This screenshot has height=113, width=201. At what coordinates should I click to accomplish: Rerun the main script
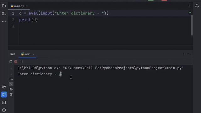pyautogui.click(x=10, y=62)
